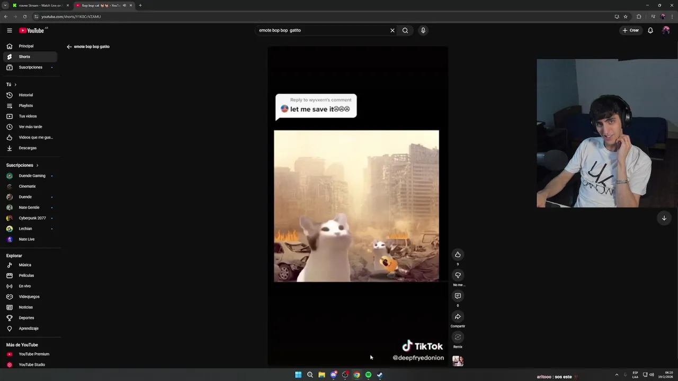Open the short's channel avatar
This screenshot has width=678, height=381.
[458, 361]
